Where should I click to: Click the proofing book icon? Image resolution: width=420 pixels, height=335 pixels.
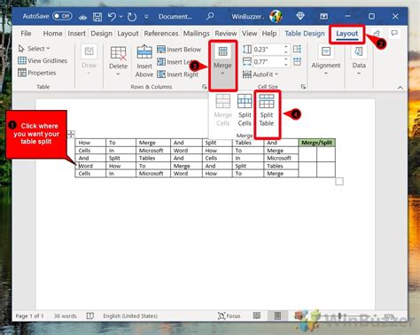click(x=90, y=316)
